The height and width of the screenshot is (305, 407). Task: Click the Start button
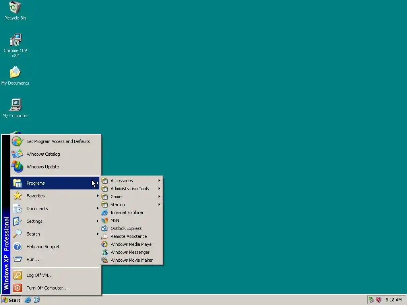point(11,300)
